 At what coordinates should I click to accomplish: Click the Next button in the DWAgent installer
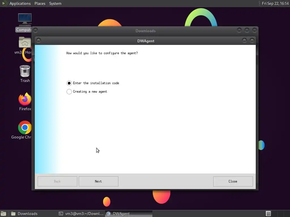tap(98, 181)
